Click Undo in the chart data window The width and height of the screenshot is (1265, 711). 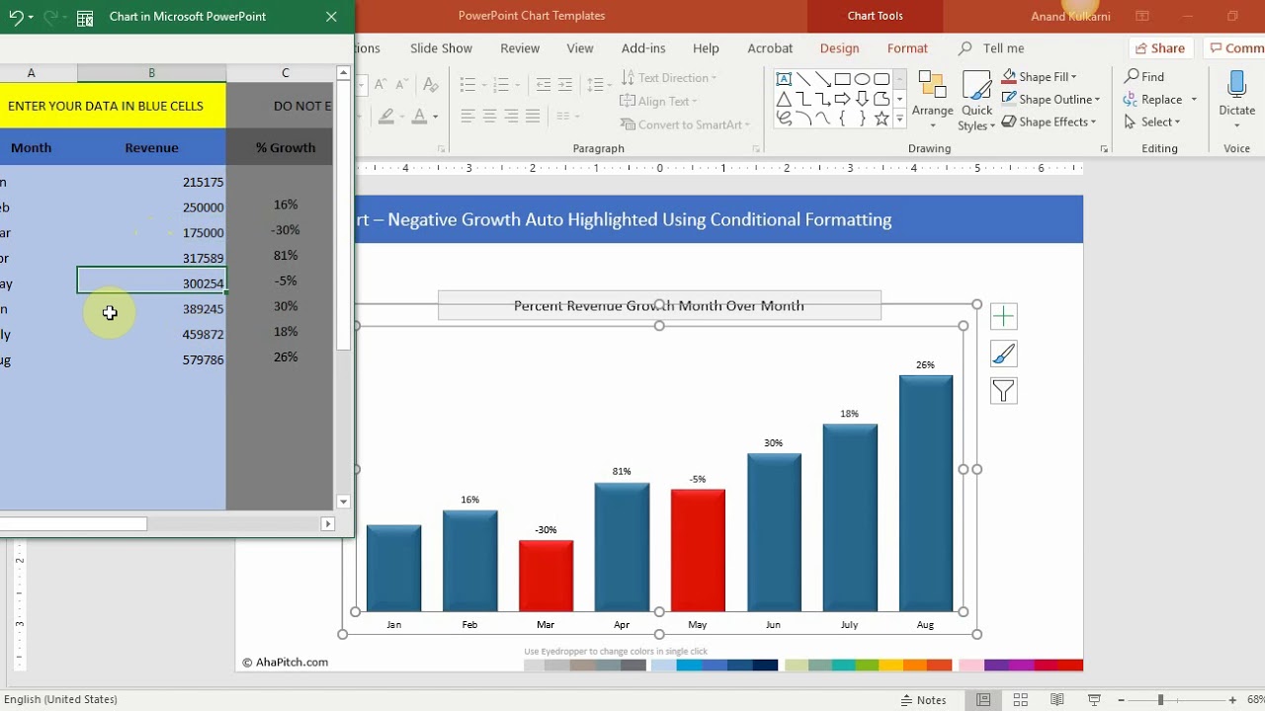click(15, 17)
